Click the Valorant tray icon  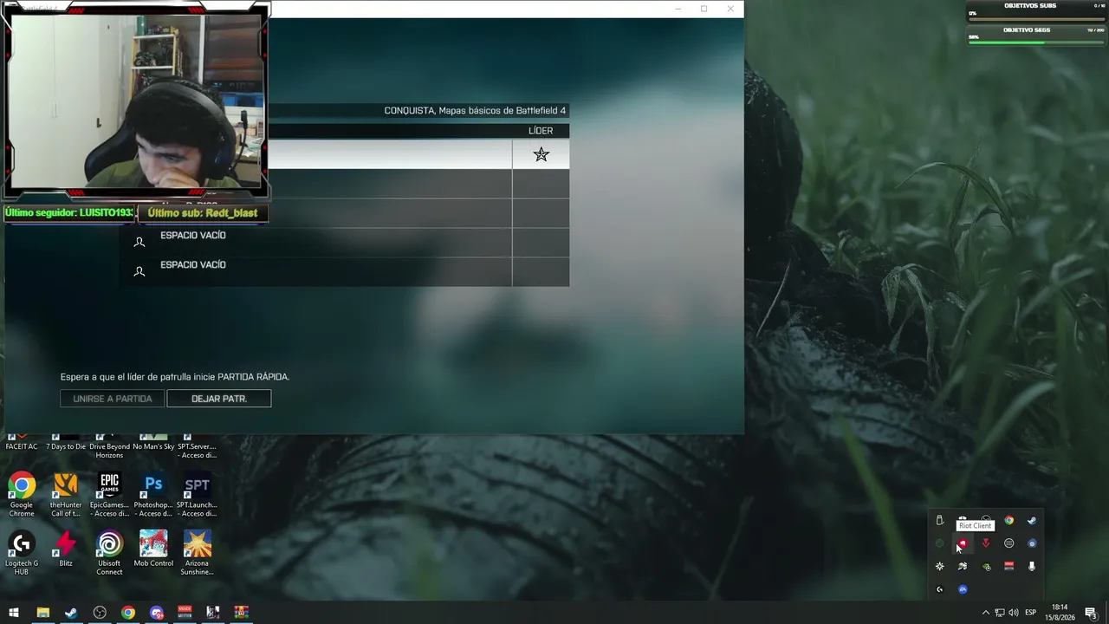click(x=986, y=543)
